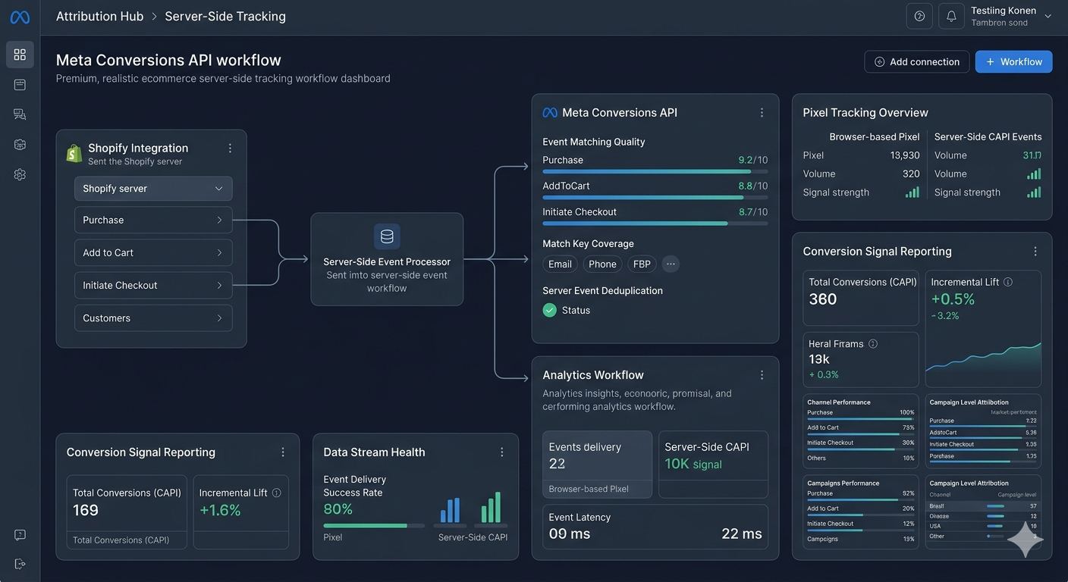The image size is (1068, 582).
Task: Click the Total Conversions (CAPI) 360 tile
Action: click(861, 298)
